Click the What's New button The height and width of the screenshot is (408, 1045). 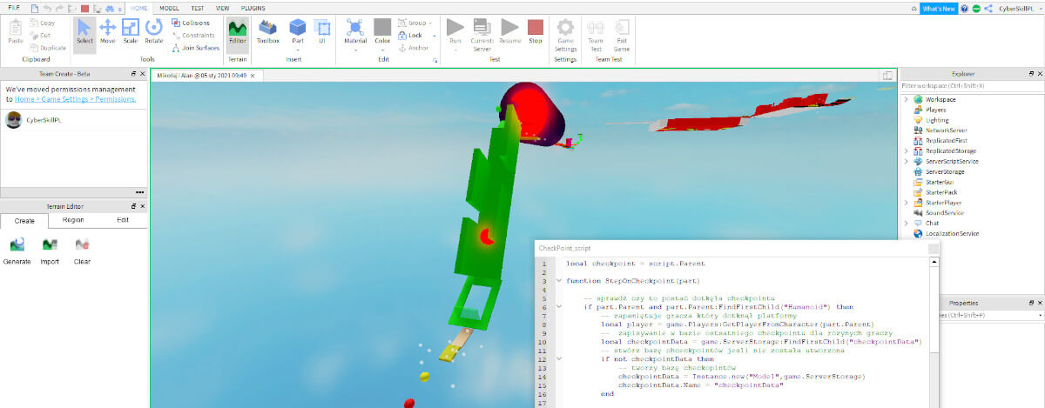tap(938, 8)
